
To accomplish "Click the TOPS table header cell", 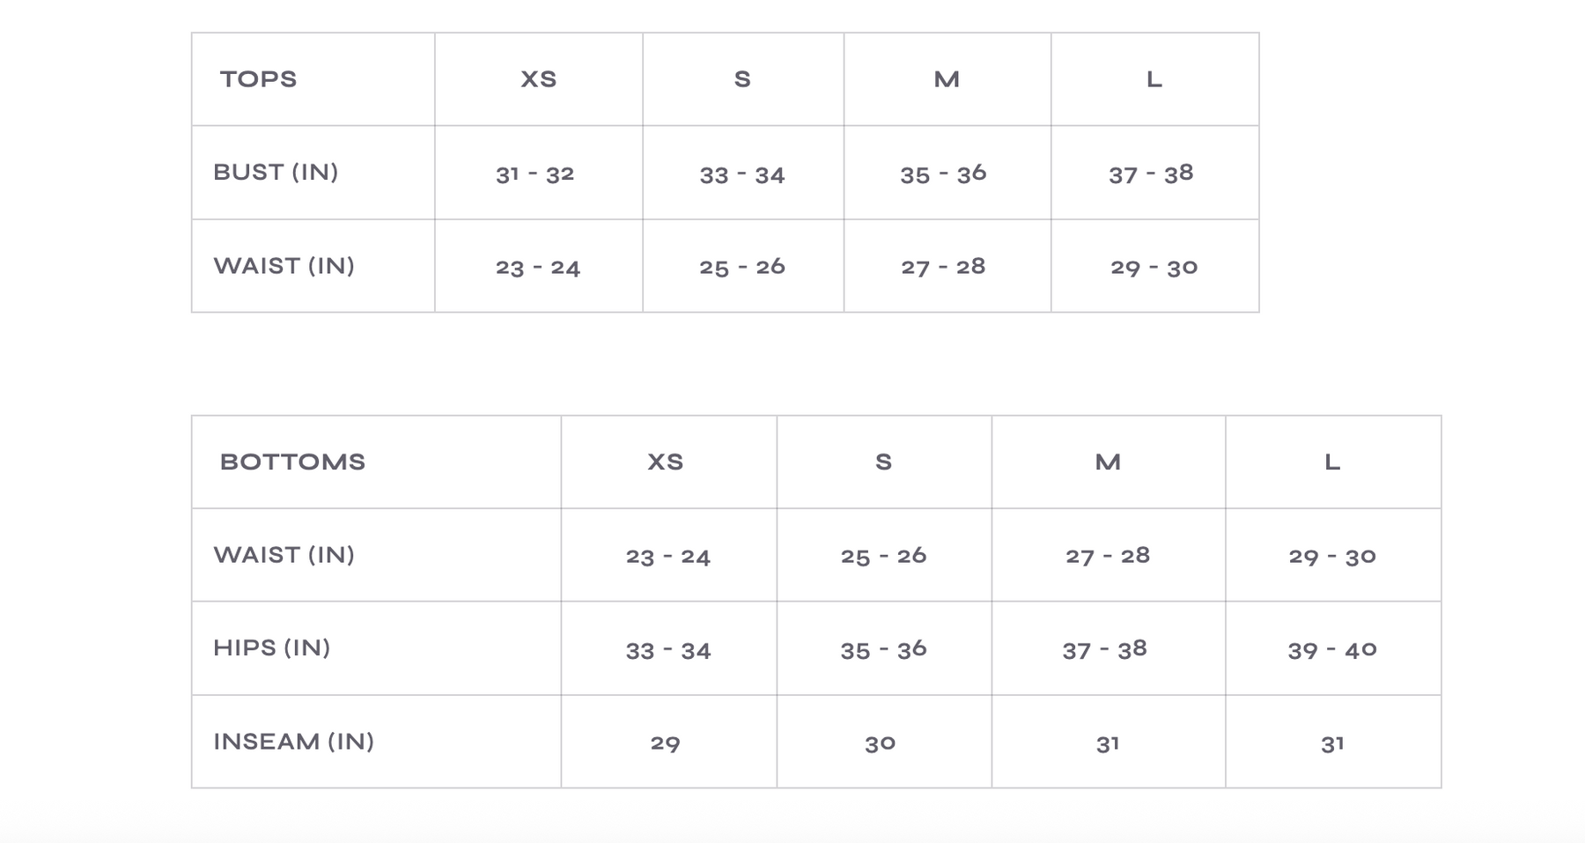I will [x=258, y=79].
